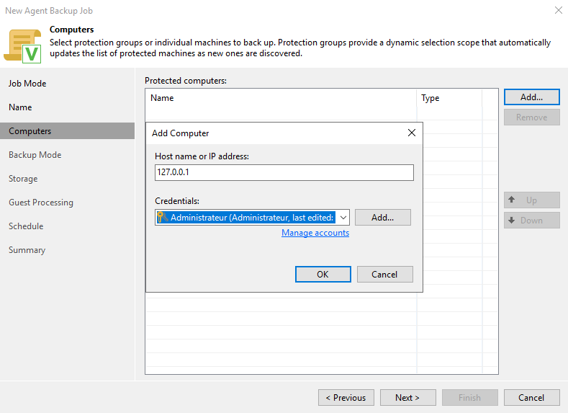Click Add next to Credentials
Image resolution: width=568 pixels, height=413 pixels.
click(383, 218)
